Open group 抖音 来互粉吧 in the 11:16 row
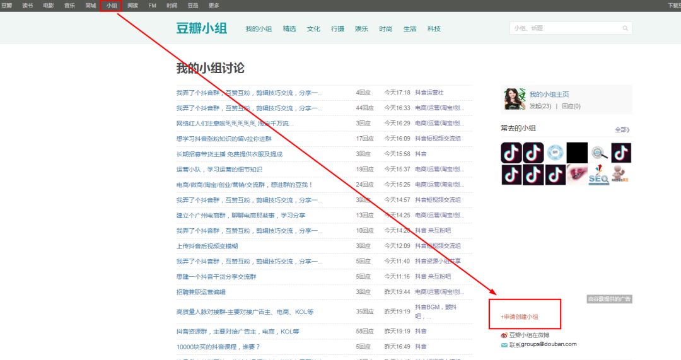681x360 pixels. (433, 277)
